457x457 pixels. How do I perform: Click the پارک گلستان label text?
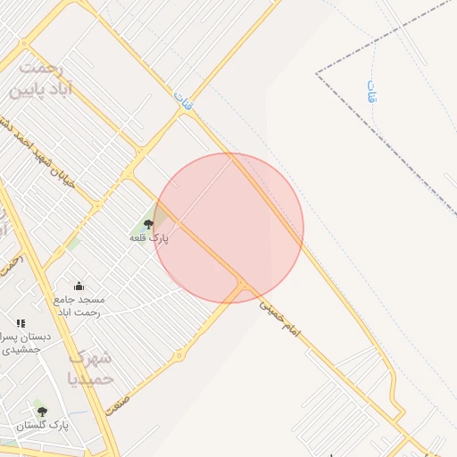pyautogui.click(x=42, y=426)
